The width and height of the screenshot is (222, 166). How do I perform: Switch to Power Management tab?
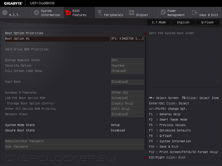point(174,13)
